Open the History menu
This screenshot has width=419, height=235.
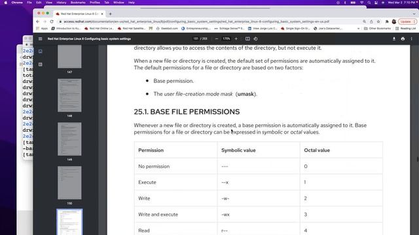(x=61, y=3)
